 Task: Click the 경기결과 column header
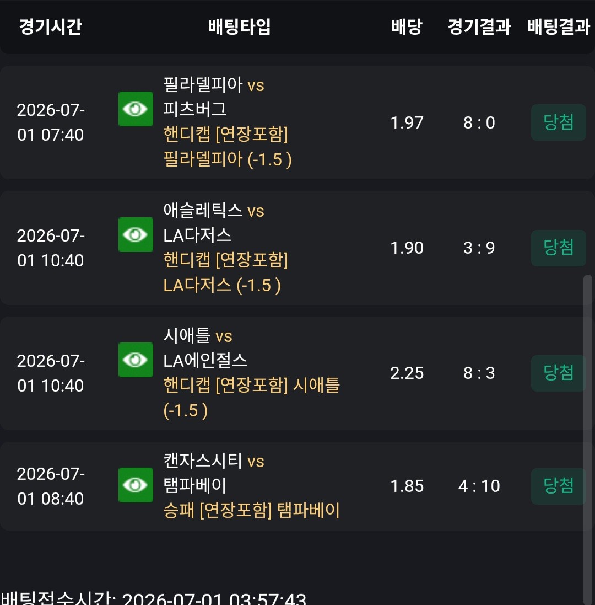coord(479,26)
